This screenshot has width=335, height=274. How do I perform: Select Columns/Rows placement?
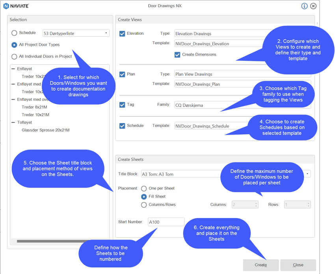coord(144,205)
